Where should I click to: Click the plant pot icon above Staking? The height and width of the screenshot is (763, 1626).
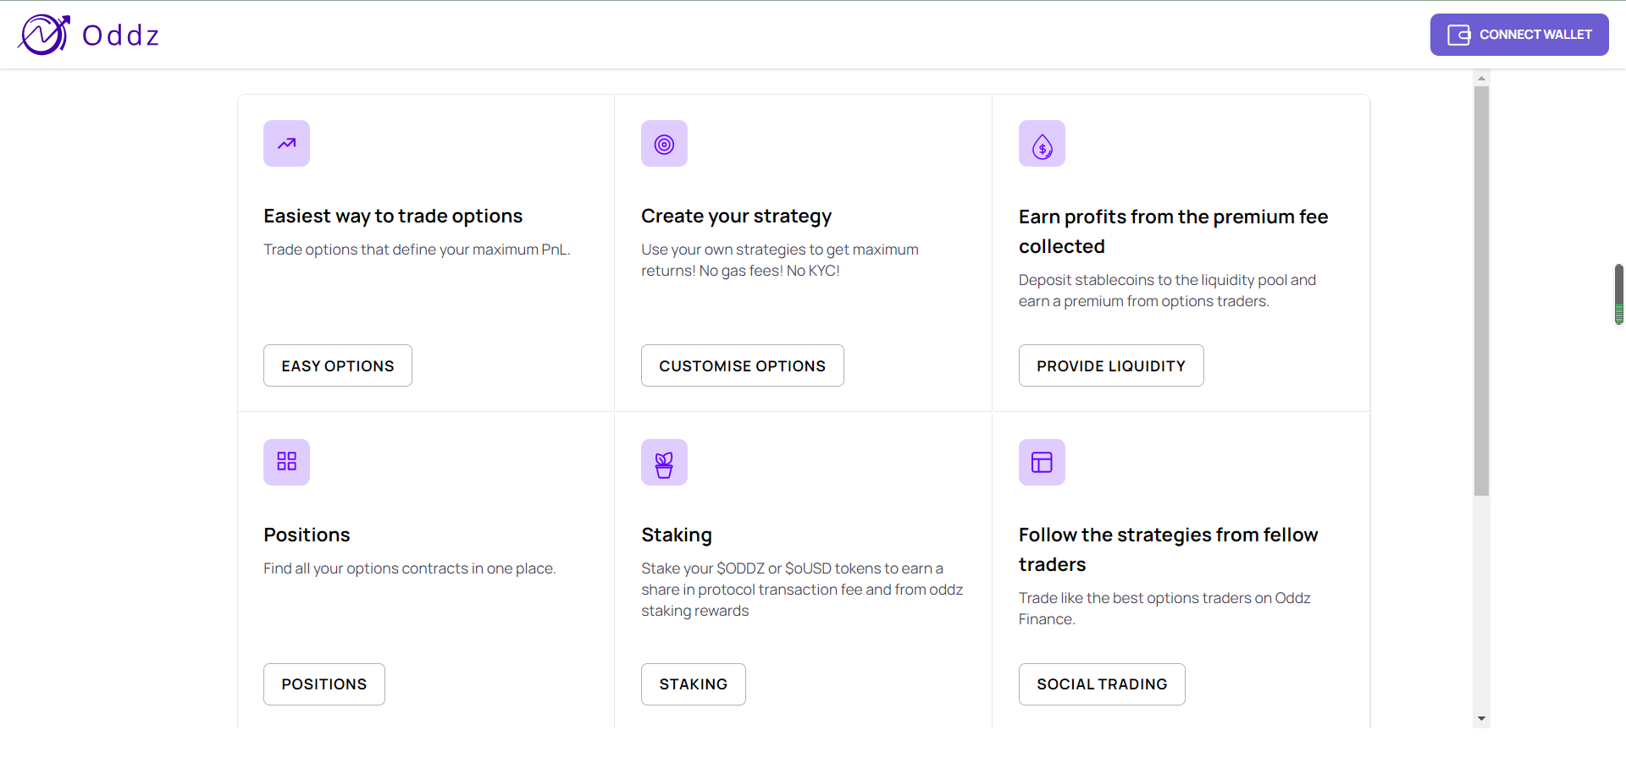coord(664,462)
